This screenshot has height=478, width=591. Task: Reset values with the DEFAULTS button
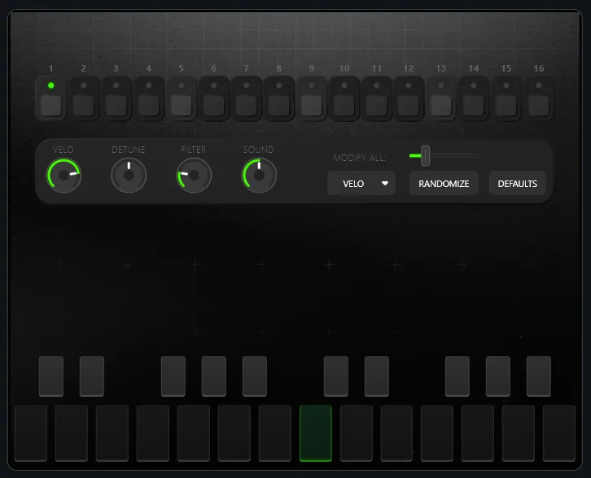[517, 183]
